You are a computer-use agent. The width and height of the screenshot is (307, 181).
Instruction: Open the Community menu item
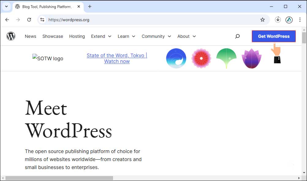[x=153, y=36]
